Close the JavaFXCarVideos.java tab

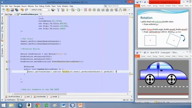click(40, 14)
